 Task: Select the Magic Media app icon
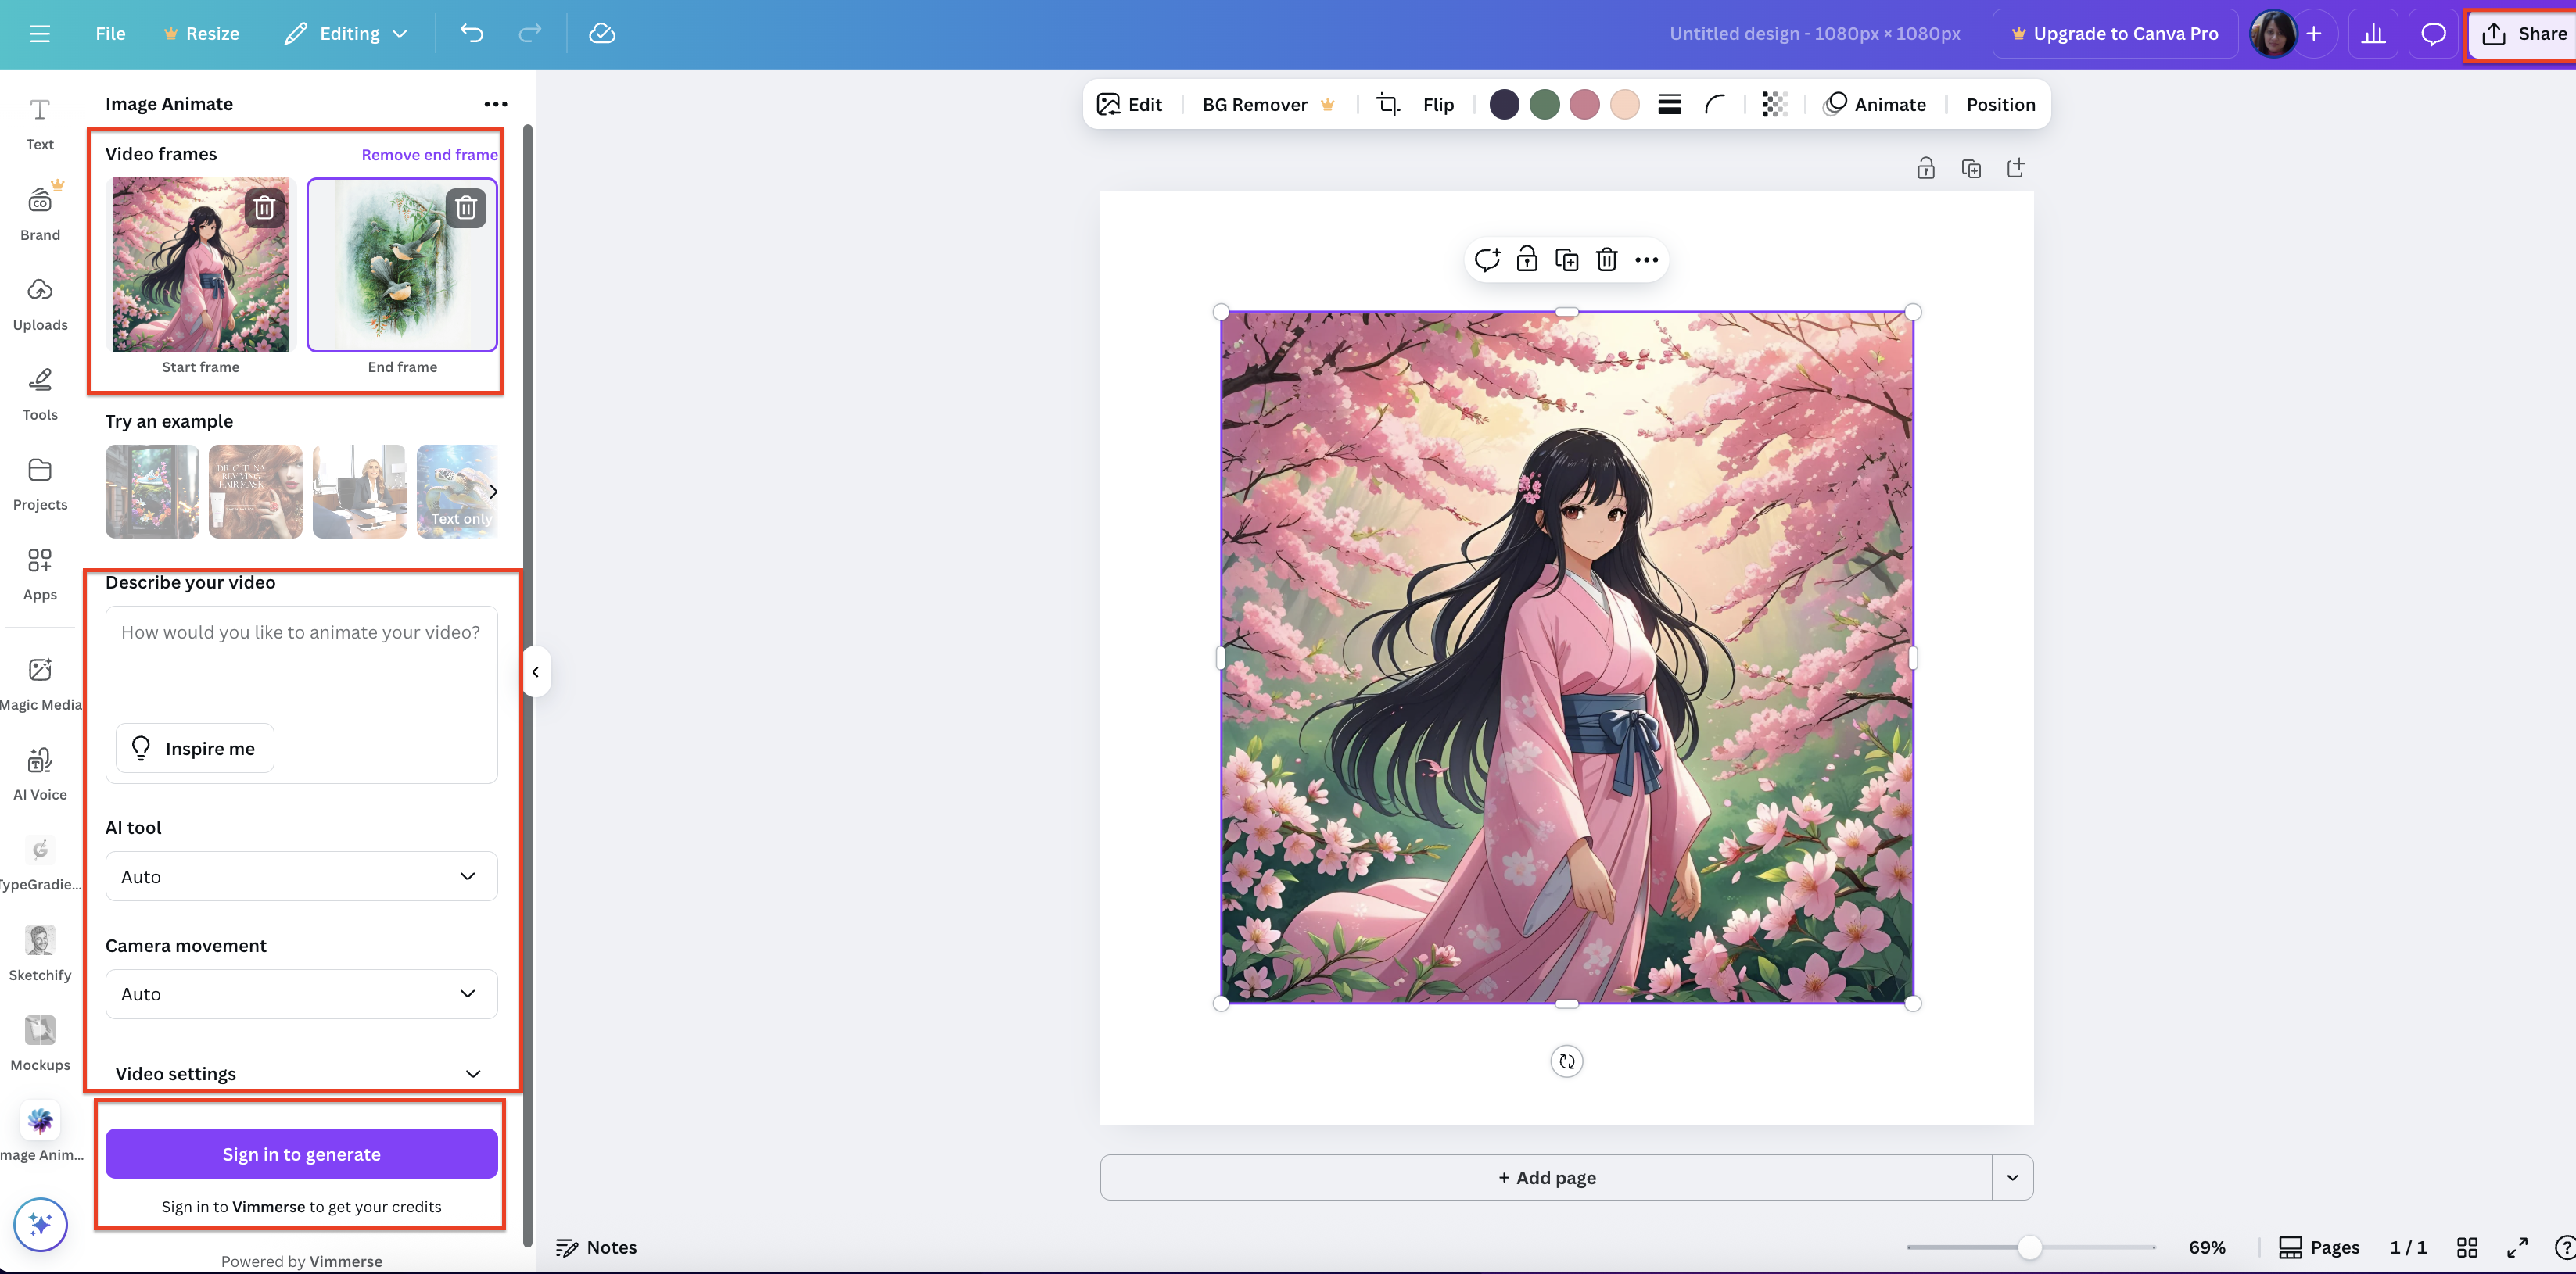(x=40, y=679)
